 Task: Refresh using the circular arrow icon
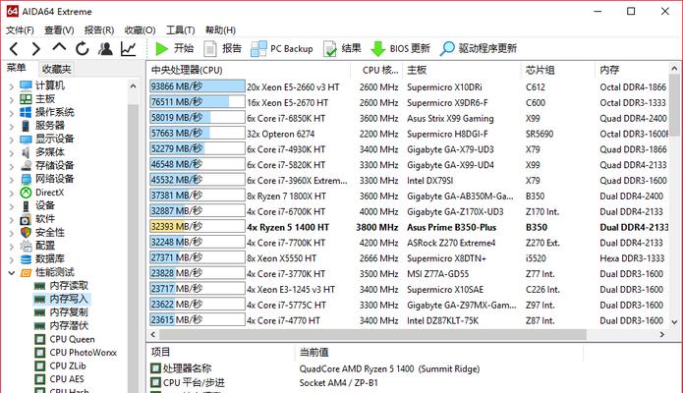pyautogui.click(x=82, y=48)
